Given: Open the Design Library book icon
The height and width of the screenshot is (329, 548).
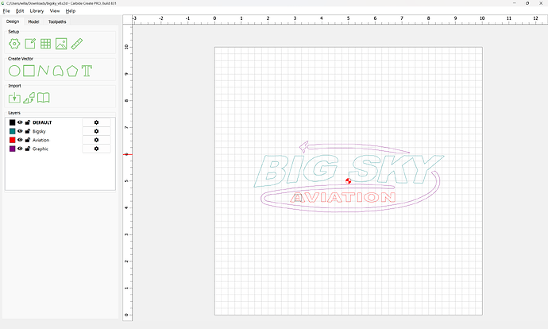Looking at the screenshot, I should [x=44, y=98].
